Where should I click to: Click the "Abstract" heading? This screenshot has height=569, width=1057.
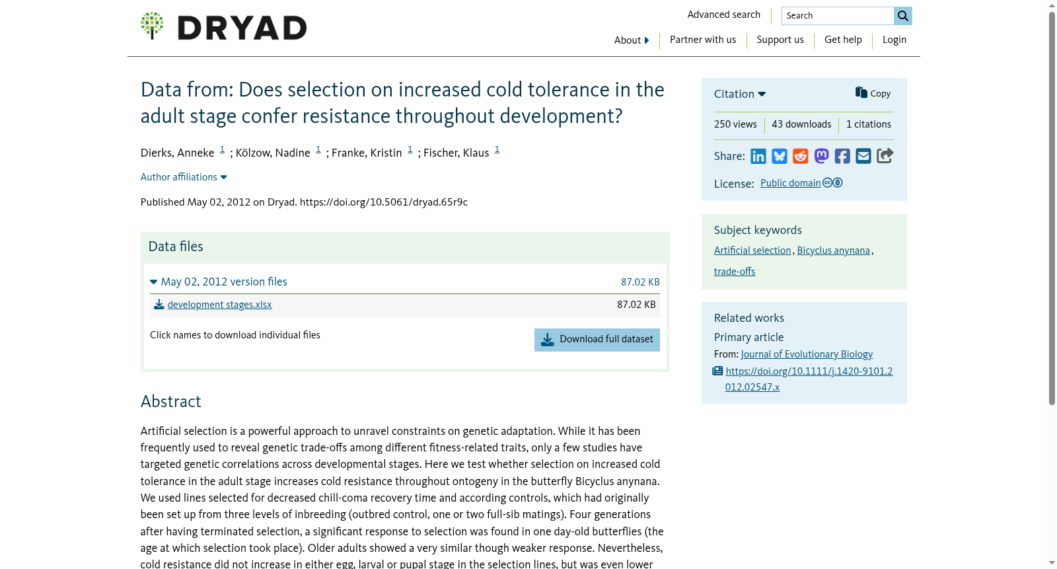coord(170,402)
